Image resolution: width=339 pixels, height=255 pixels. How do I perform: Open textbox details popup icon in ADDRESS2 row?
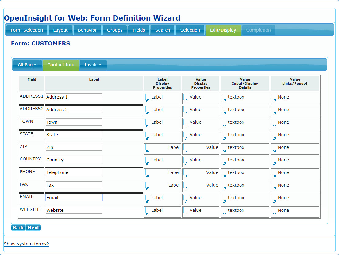tap(224, 113)
